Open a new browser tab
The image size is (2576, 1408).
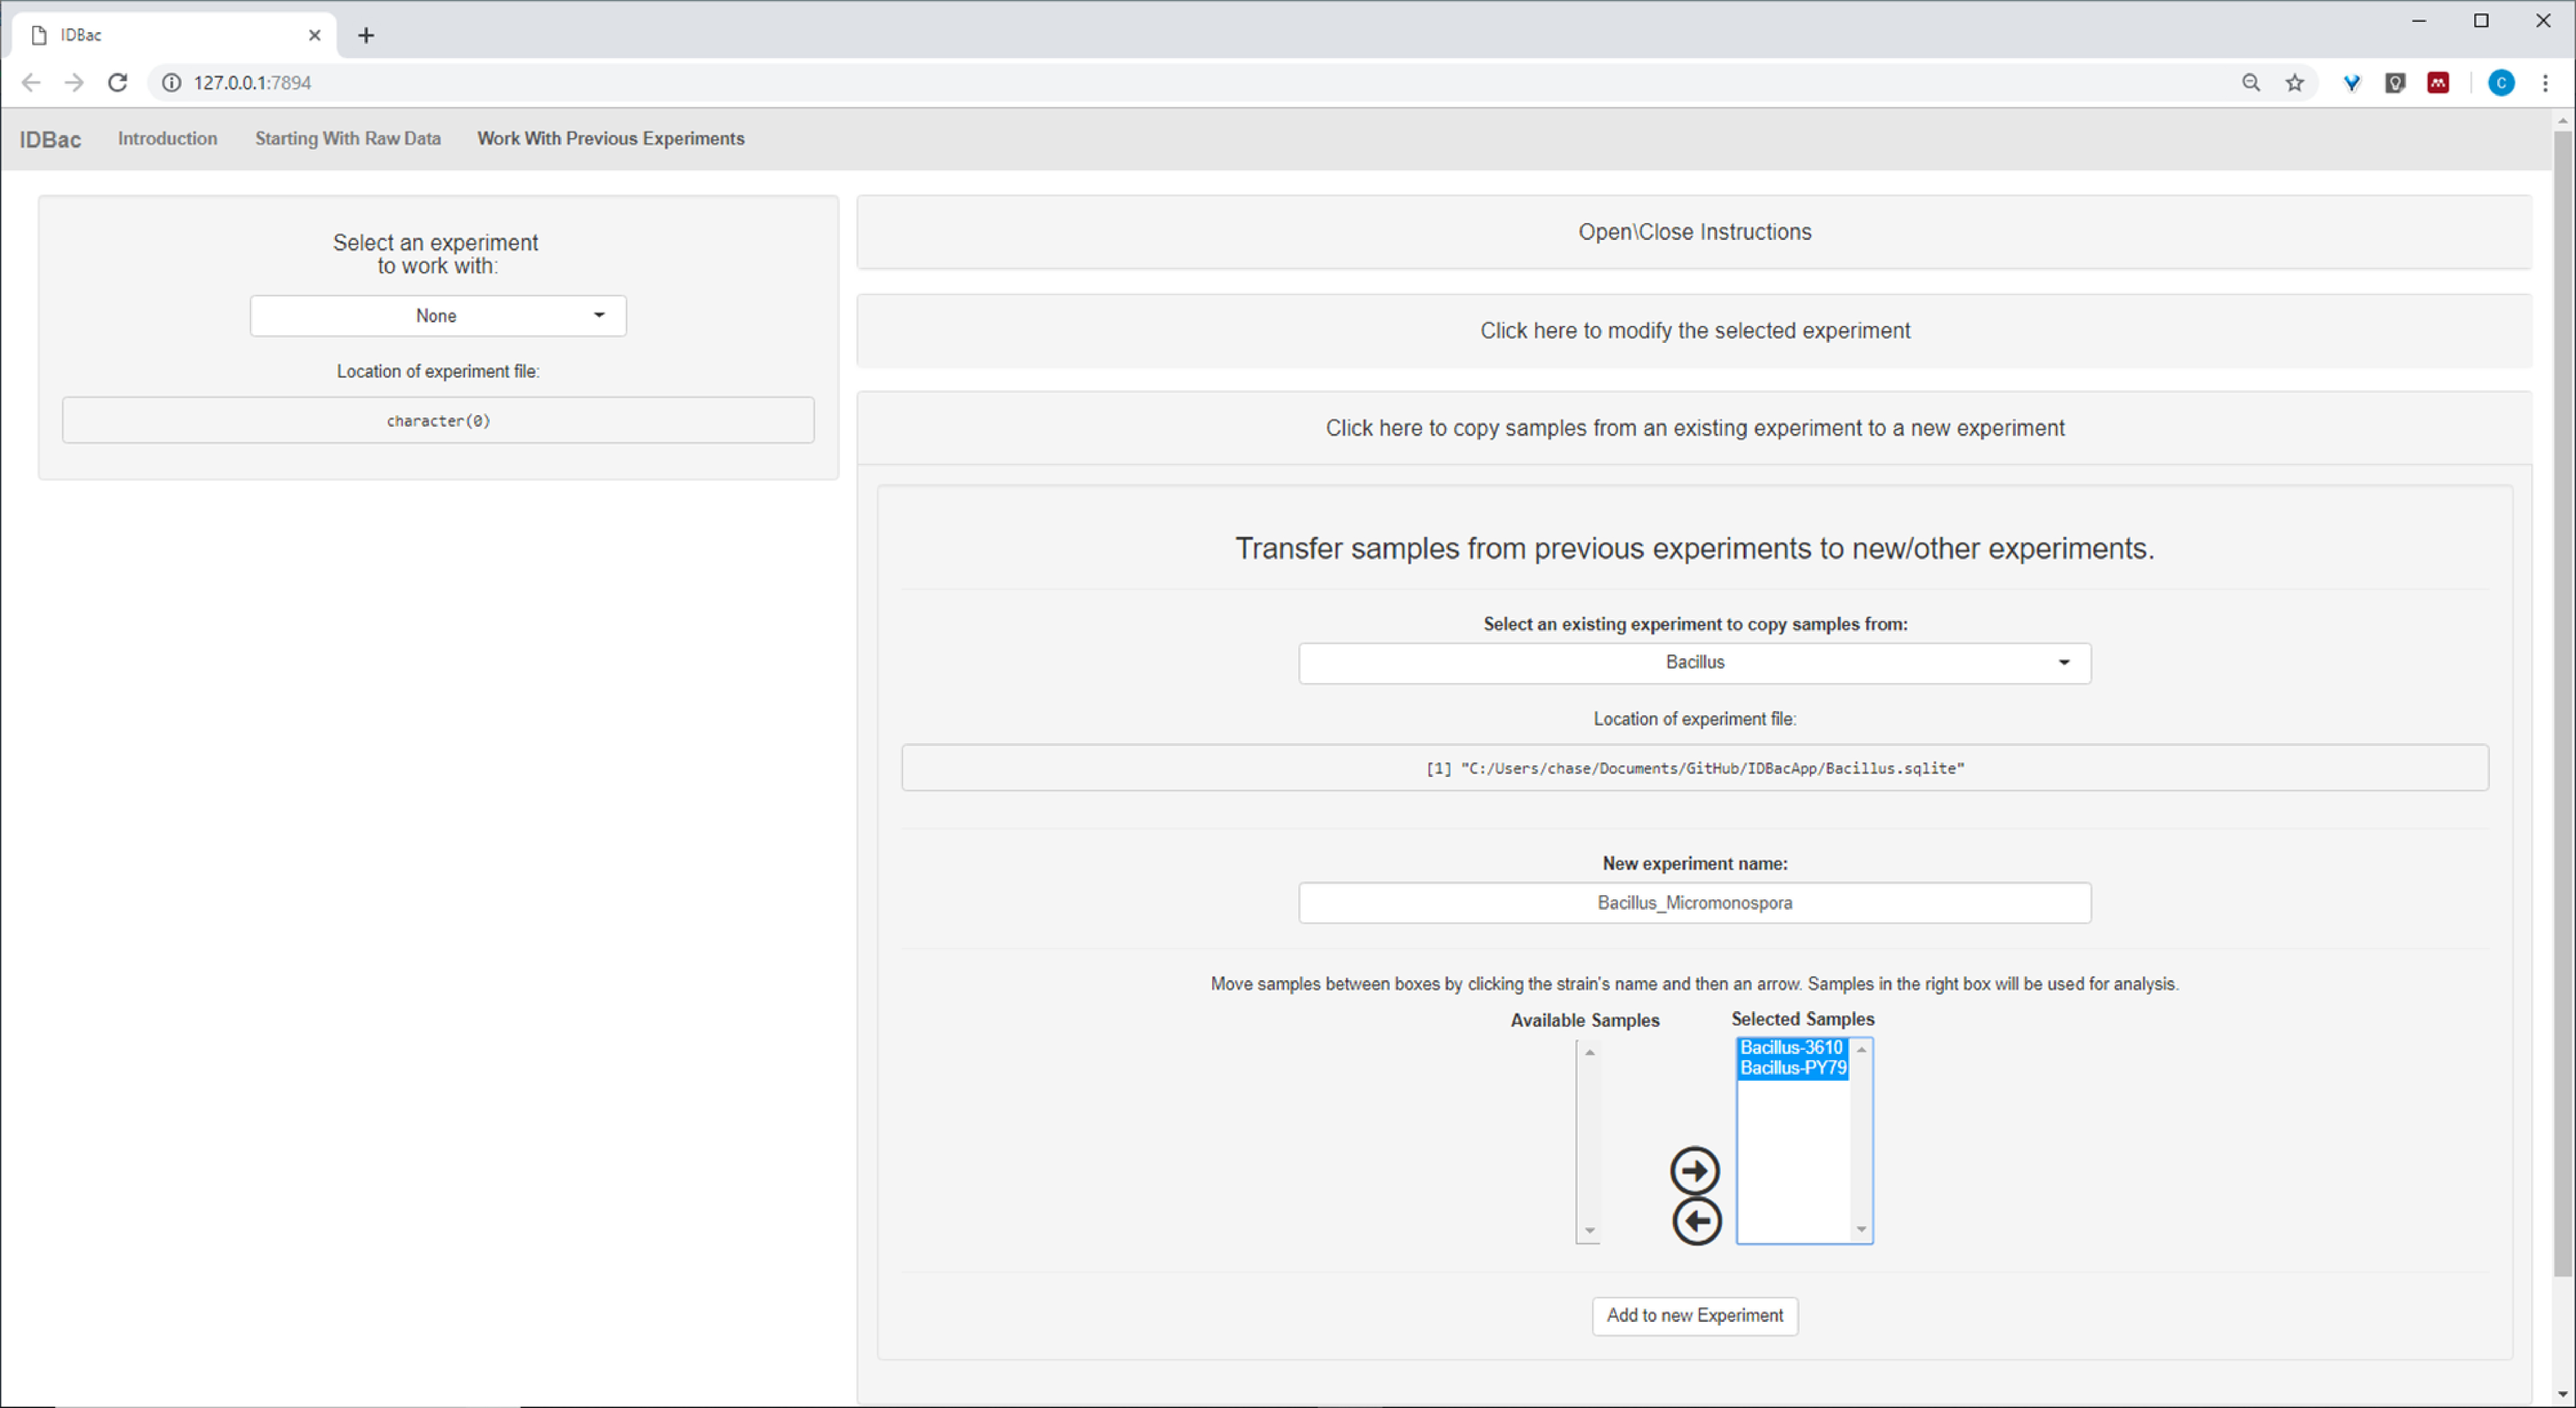[x=366, y=36]
